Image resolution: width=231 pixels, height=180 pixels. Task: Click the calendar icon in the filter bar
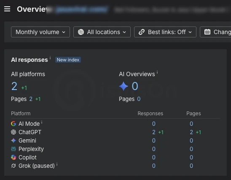[x=207, y=32]
